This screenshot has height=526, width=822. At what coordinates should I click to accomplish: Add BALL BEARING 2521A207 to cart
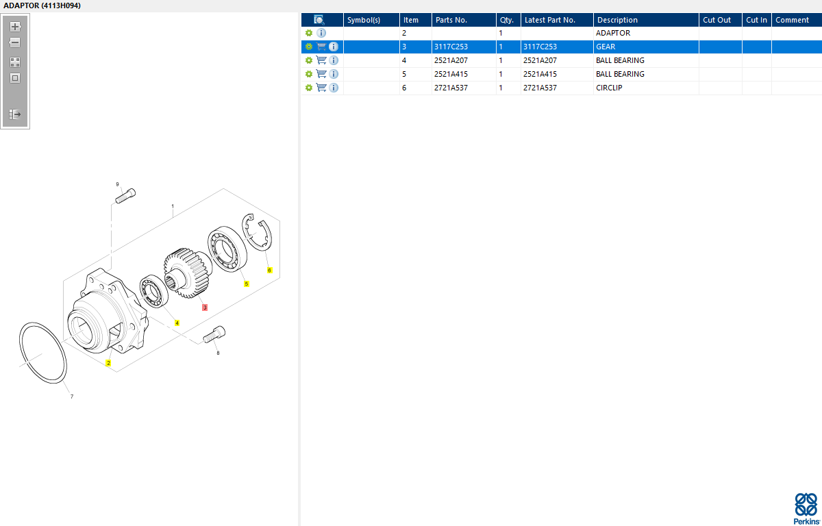coord(321,60)
